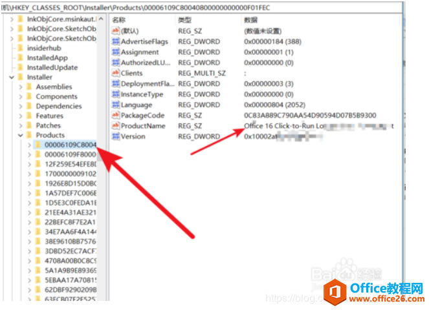Click the Features folder icon
The height and width of the screenshot is (310, 429).
pyautogui.click(x=29, y=116)
